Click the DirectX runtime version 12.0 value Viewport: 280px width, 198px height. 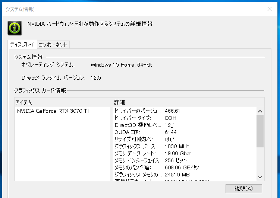coord(96,78)
